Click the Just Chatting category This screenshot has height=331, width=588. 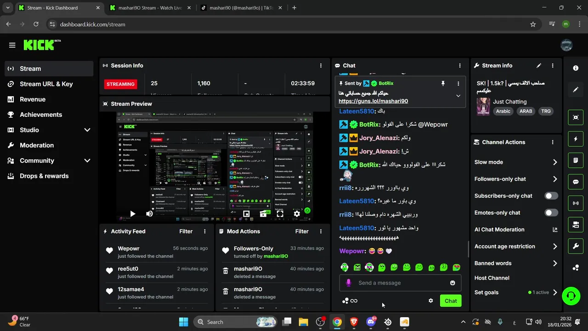pos(510,102)
